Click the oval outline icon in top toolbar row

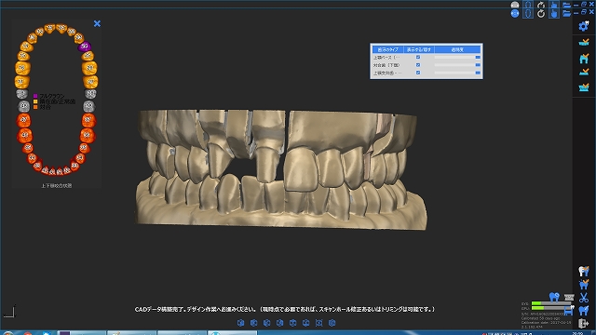pos(528,5)
